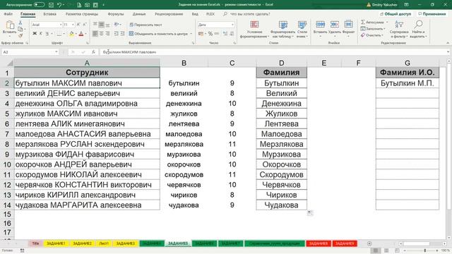Toggle the AutoSave switch
The height and width of the screenshot is (254, 452).
pos(39,5)
